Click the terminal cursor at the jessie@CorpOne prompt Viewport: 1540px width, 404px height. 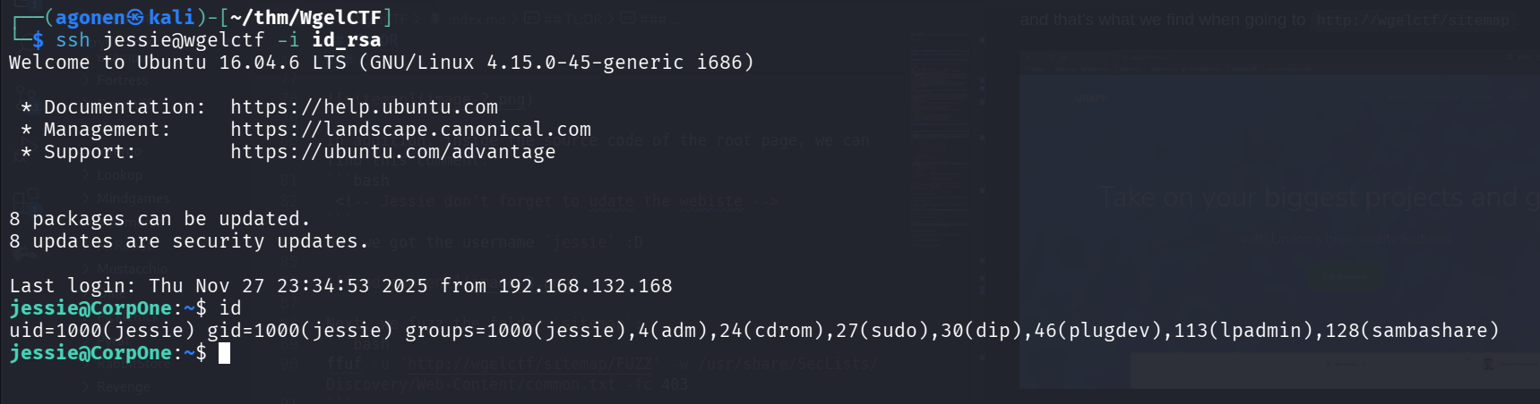[225, 353]
